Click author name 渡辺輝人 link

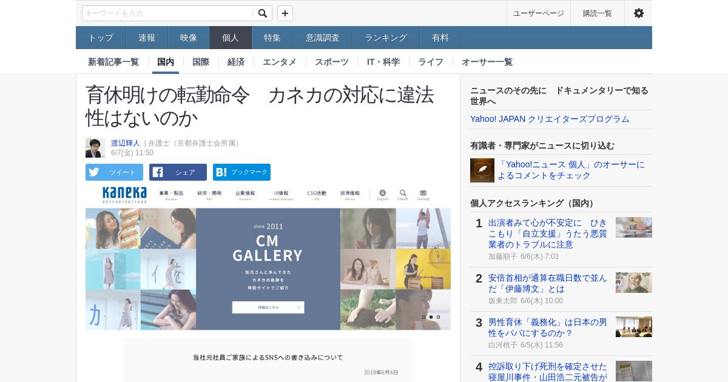click(x=126, y=143)
